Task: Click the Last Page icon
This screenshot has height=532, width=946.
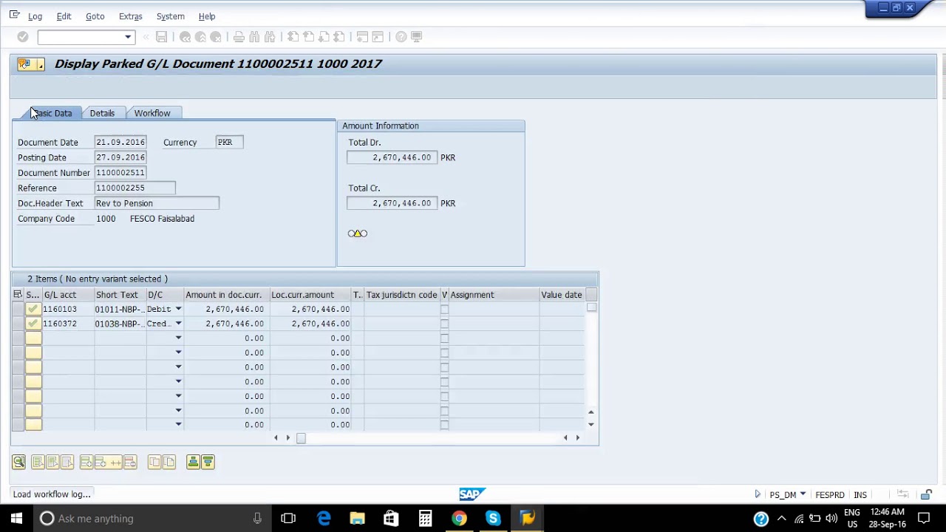Action: tap(339, 36)
